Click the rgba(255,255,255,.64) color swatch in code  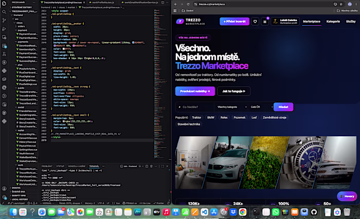point(64,121)
